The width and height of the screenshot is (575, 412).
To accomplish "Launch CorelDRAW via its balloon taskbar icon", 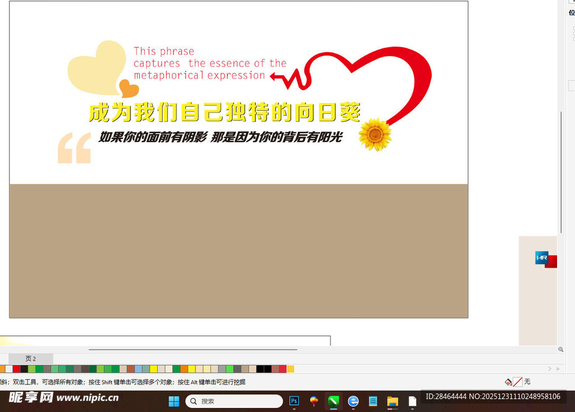I will (313, 401).
